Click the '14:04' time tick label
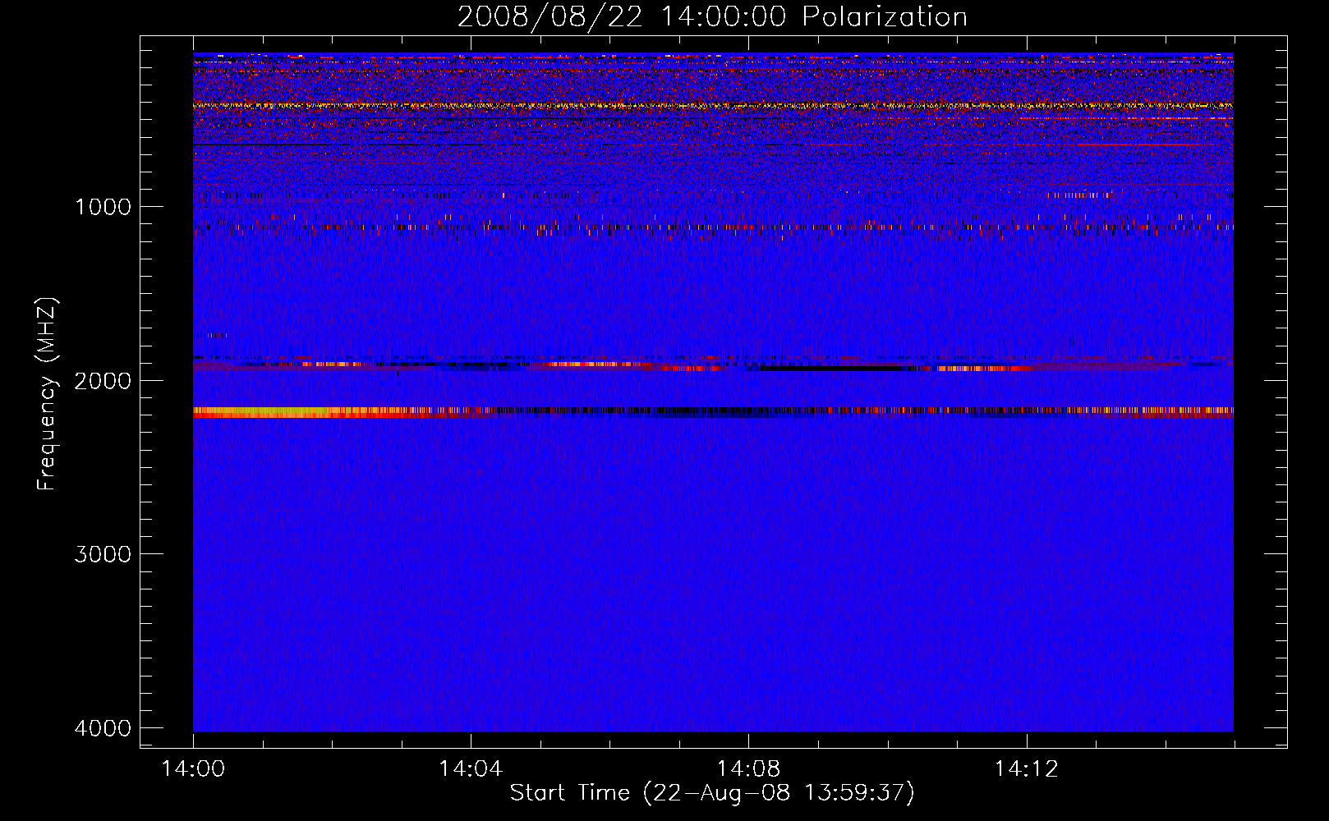The height and width of the screenshot is (821, 1329). point(471,768)
